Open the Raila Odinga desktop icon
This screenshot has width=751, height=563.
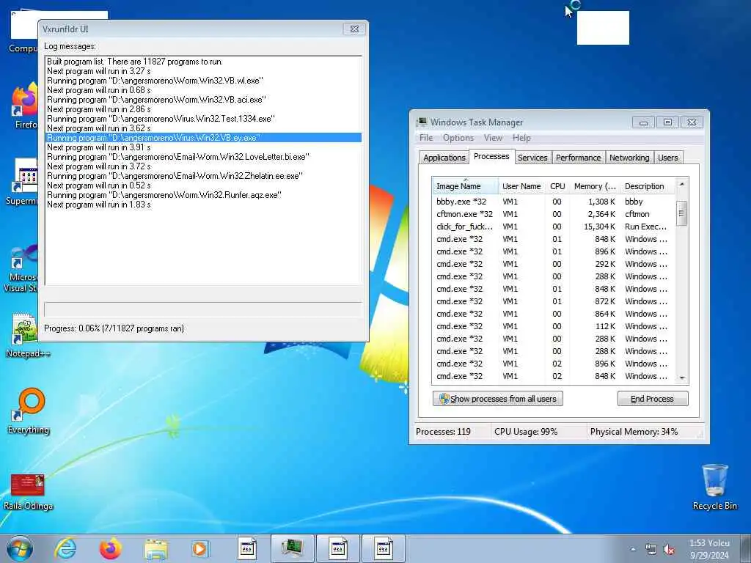(28, 491)
